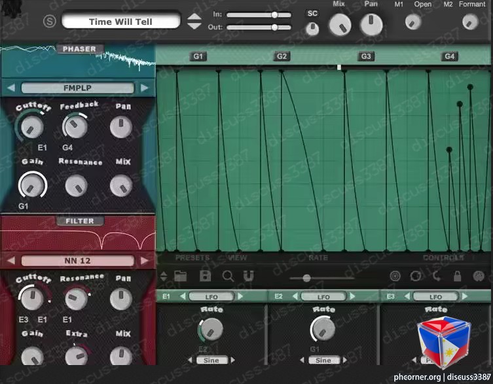Click the E2 label in the modulator header
This screenshot has height=384, width=493.
click(278, 296)
